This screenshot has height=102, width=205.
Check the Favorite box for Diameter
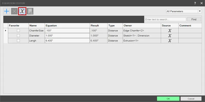pyautogui.click(x=18, y=36)
